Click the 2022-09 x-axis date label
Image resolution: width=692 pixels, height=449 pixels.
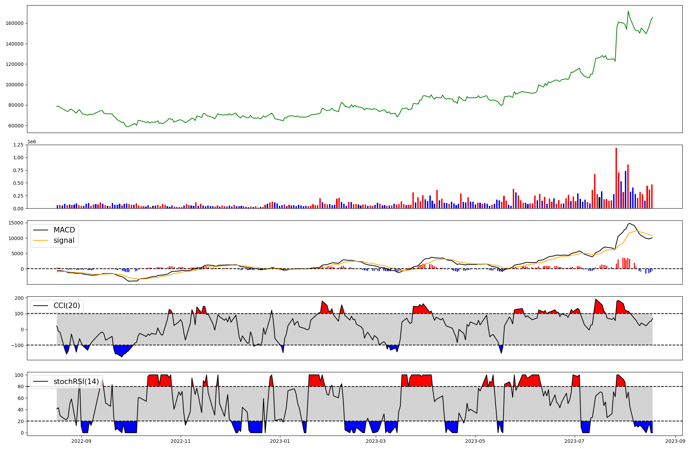click(x=81, y=441)
